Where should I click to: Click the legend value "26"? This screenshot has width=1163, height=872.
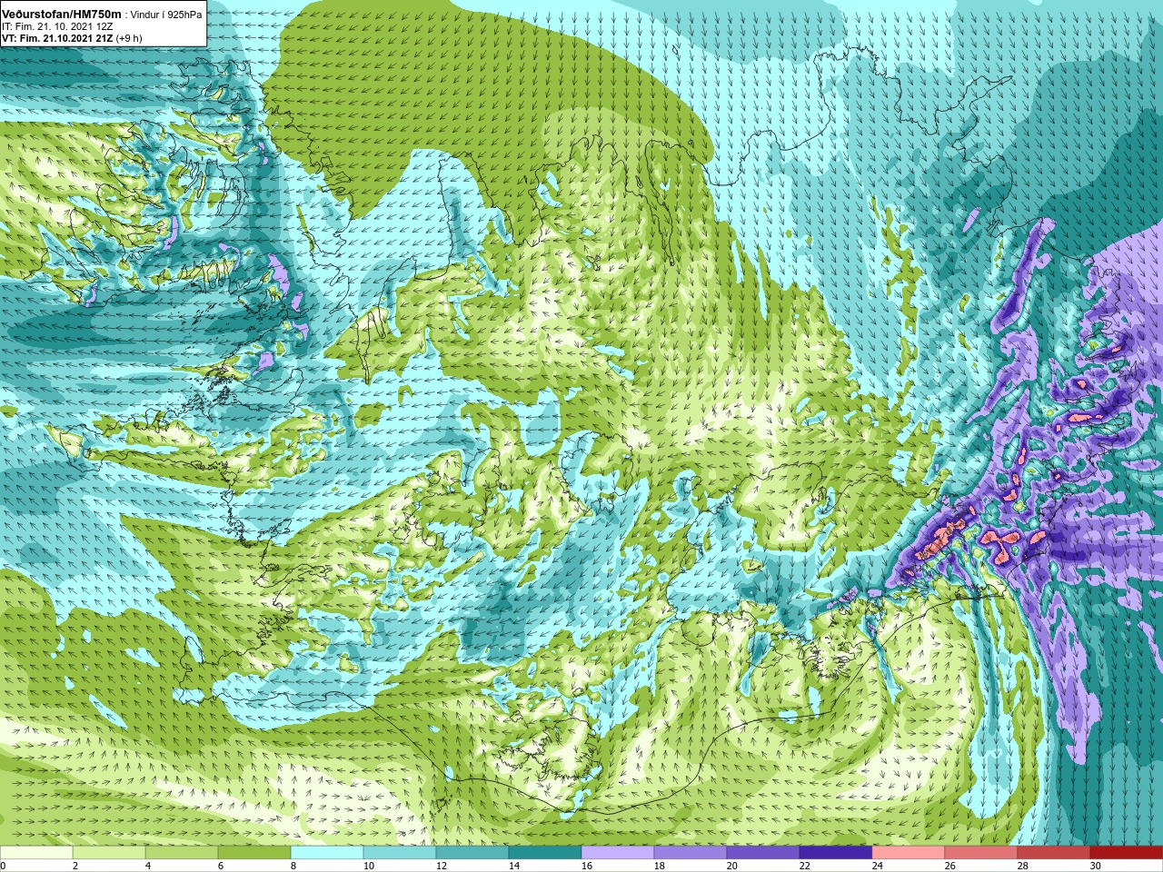click(949, 866)
